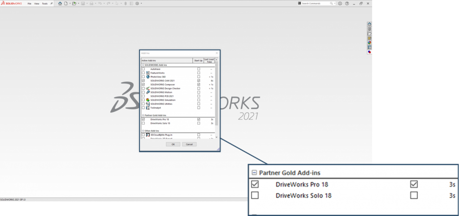Open the File Explorer task pane tab

pos(369,33)
